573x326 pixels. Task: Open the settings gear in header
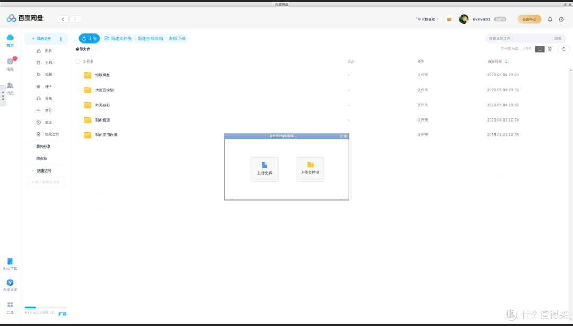point(562,19)
